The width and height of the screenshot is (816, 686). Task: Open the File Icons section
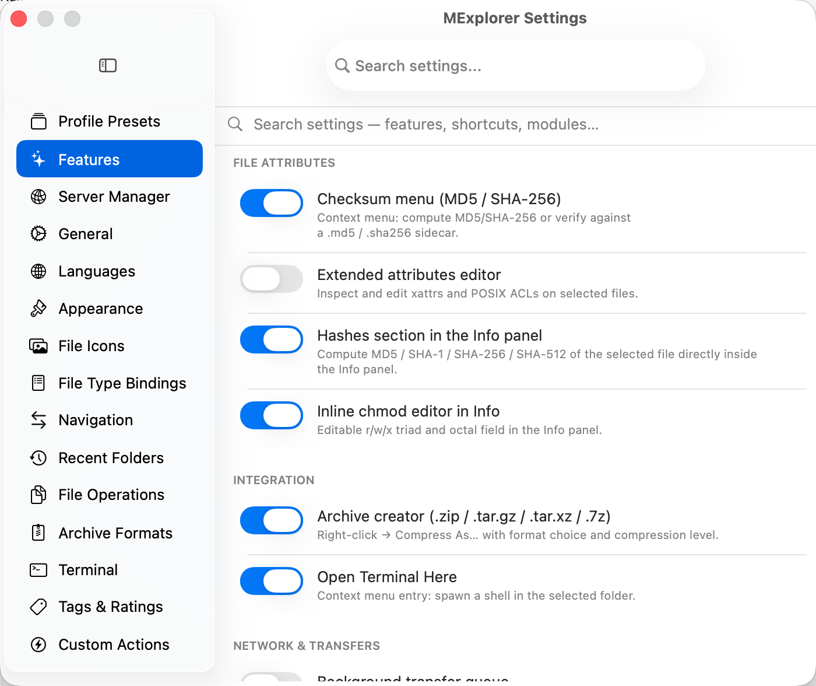[x=110, y=346]
